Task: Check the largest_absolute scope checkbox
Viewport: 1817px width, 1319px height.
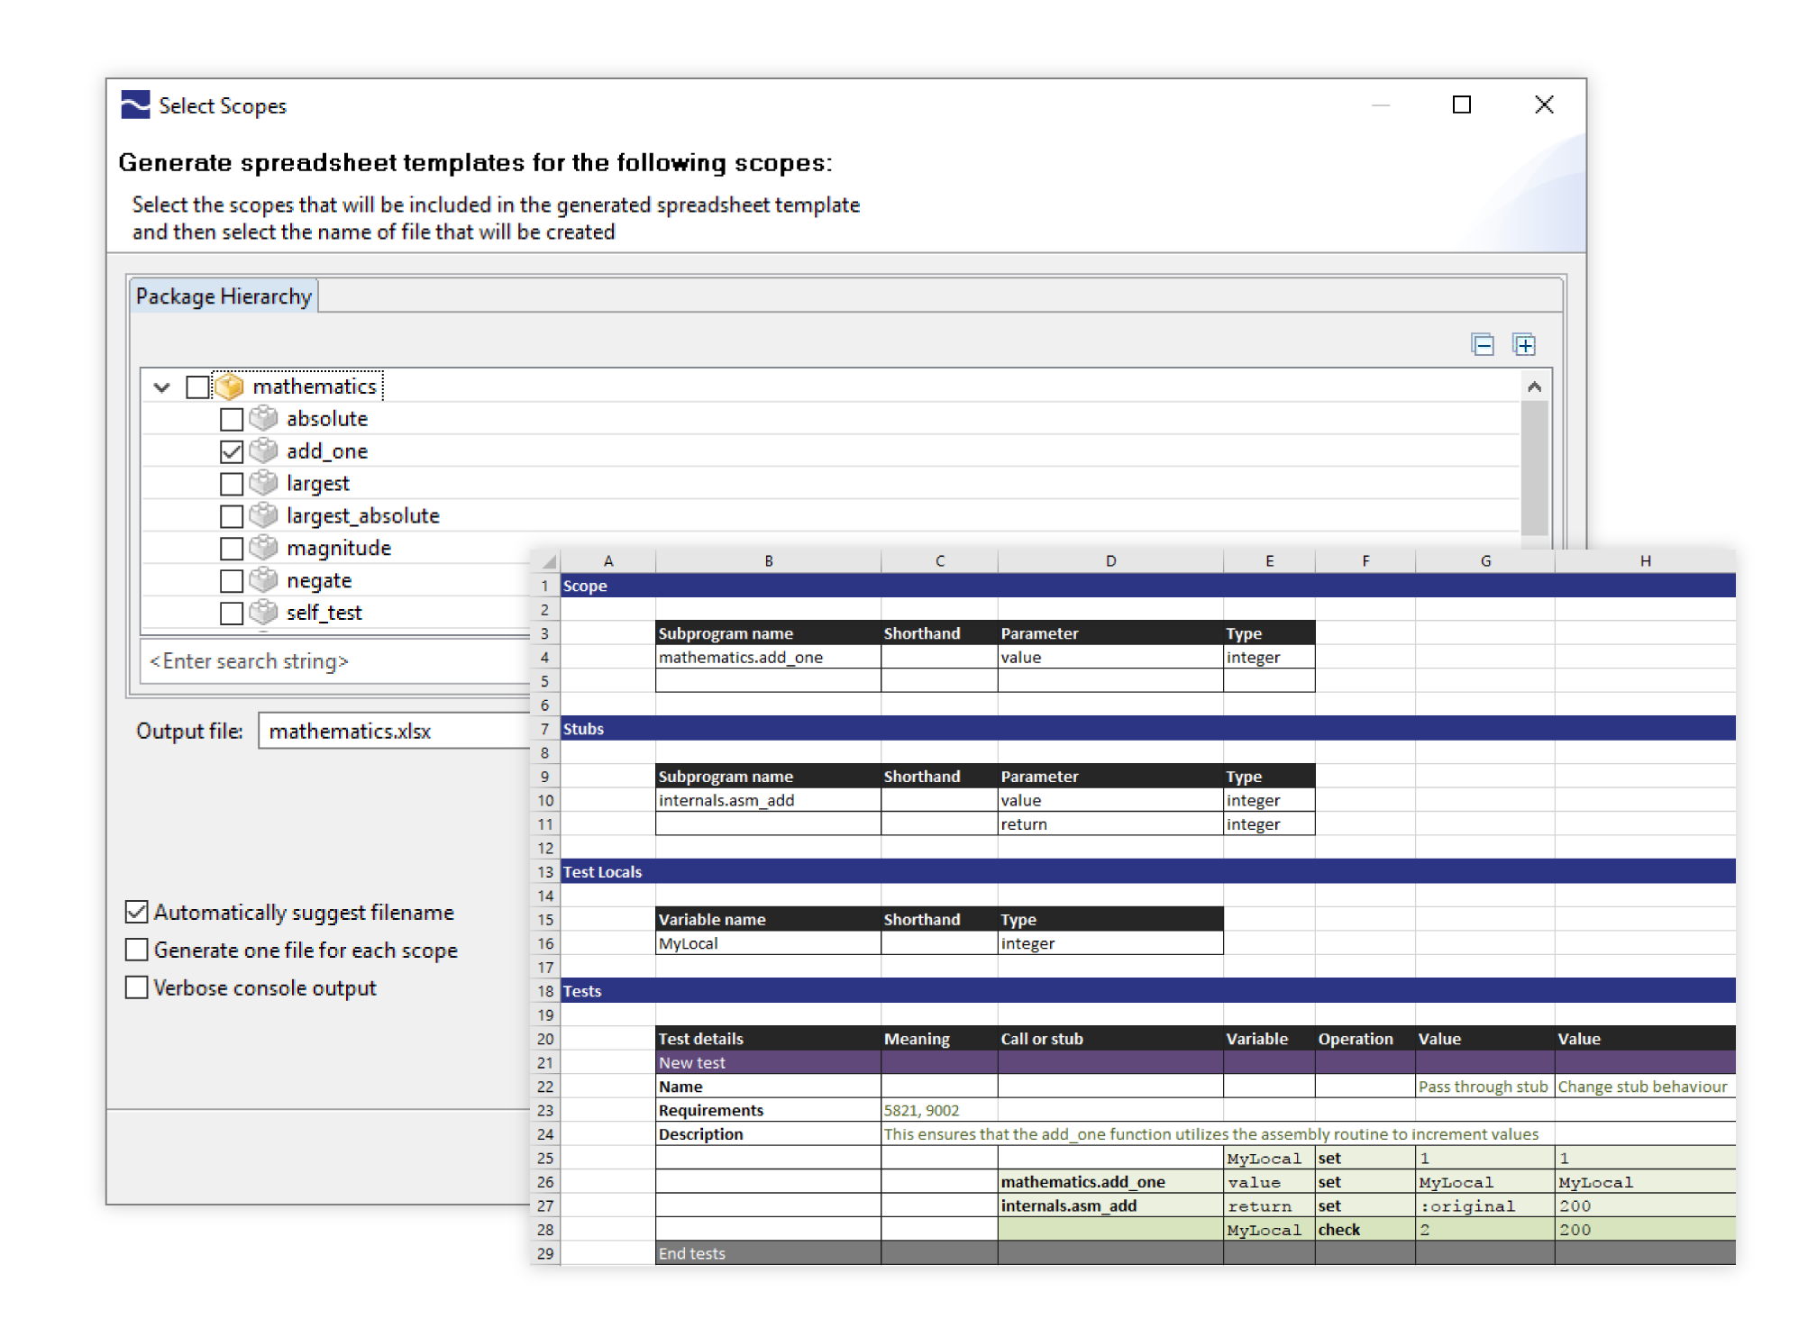Action: coord(232,516)
